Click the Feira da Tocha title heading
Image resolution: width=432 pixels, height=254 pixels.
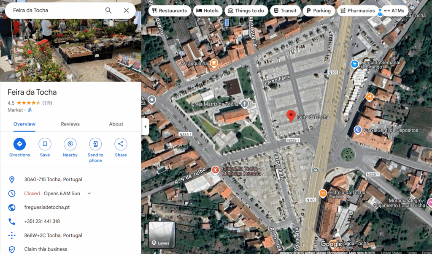[x=32, y=92]
